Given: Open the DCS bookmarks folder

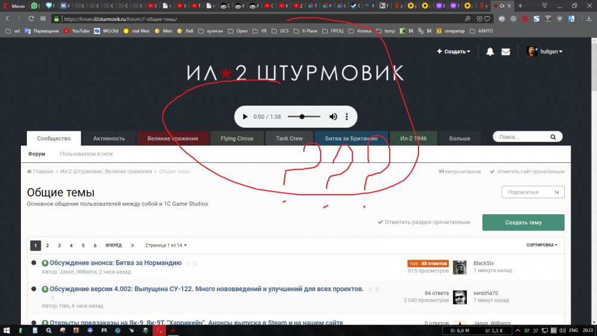Looking at the screenshot, I should [x=280, y=31].
